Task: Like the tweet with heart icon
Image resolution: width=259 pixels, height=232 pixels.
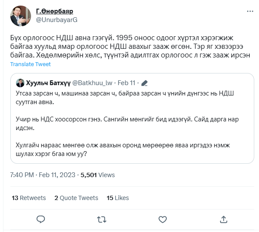Action: pos(162,219)
